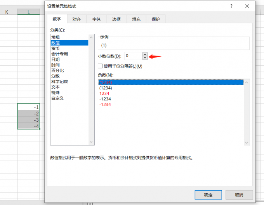The width and height of the screenshot is (264, 205).
Task: Confirm with the 确定 button
Action: pos(208,195)
